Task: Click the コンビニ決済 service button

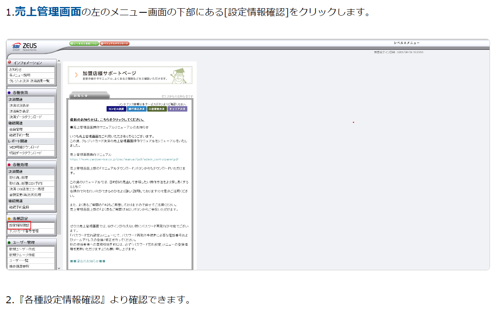Action: coord(116,109)
